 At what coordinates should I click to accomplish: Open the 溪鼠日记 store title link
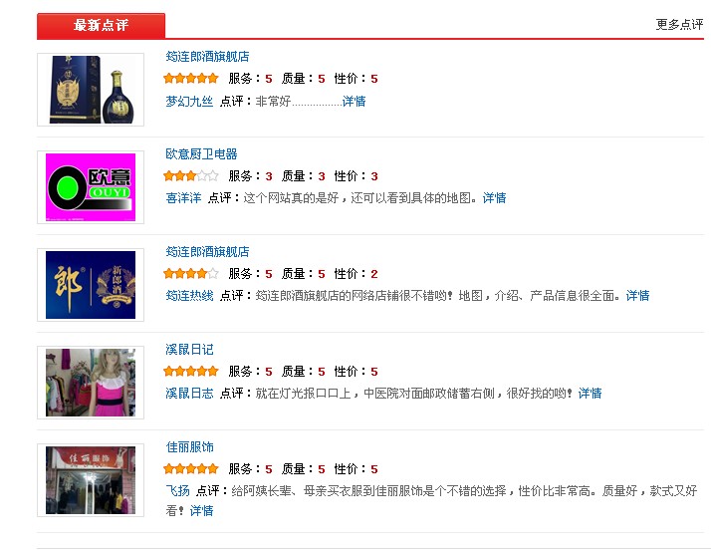[x=189, y=350]
